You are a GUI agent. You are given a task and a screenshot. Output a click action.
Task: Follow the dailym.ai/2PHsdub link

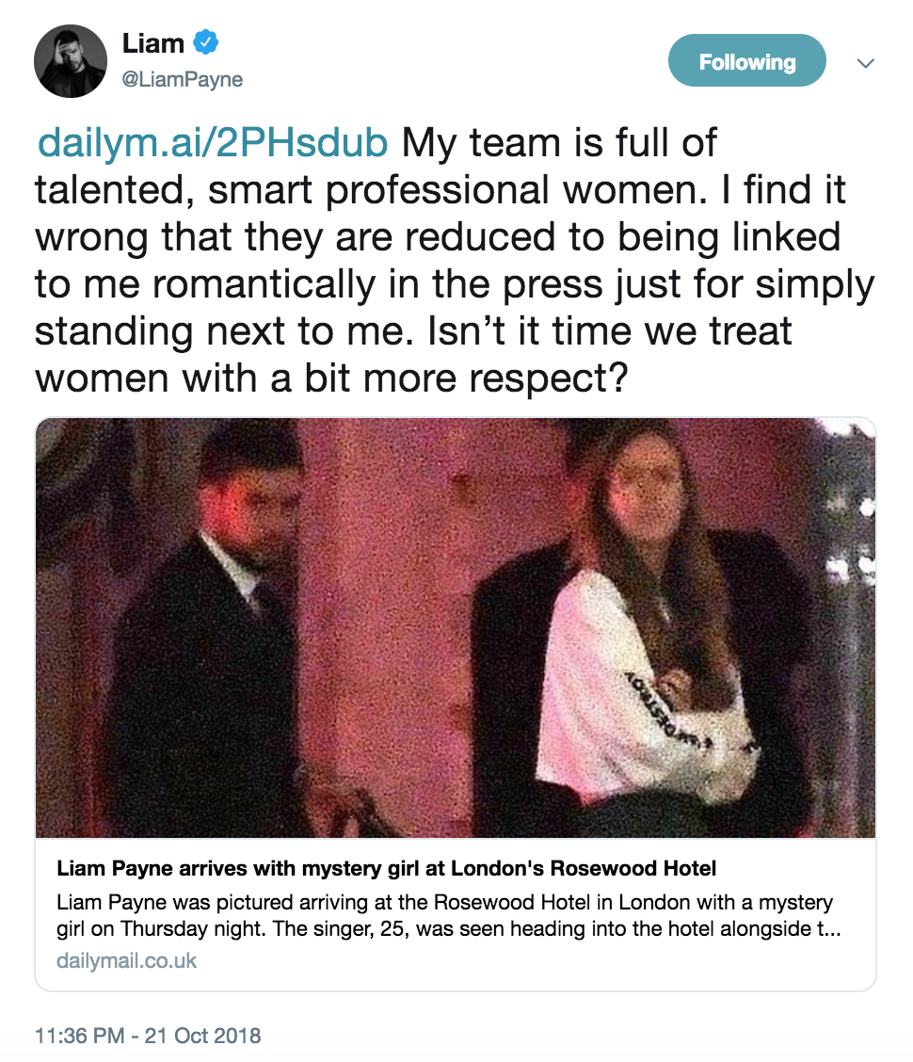212,144
